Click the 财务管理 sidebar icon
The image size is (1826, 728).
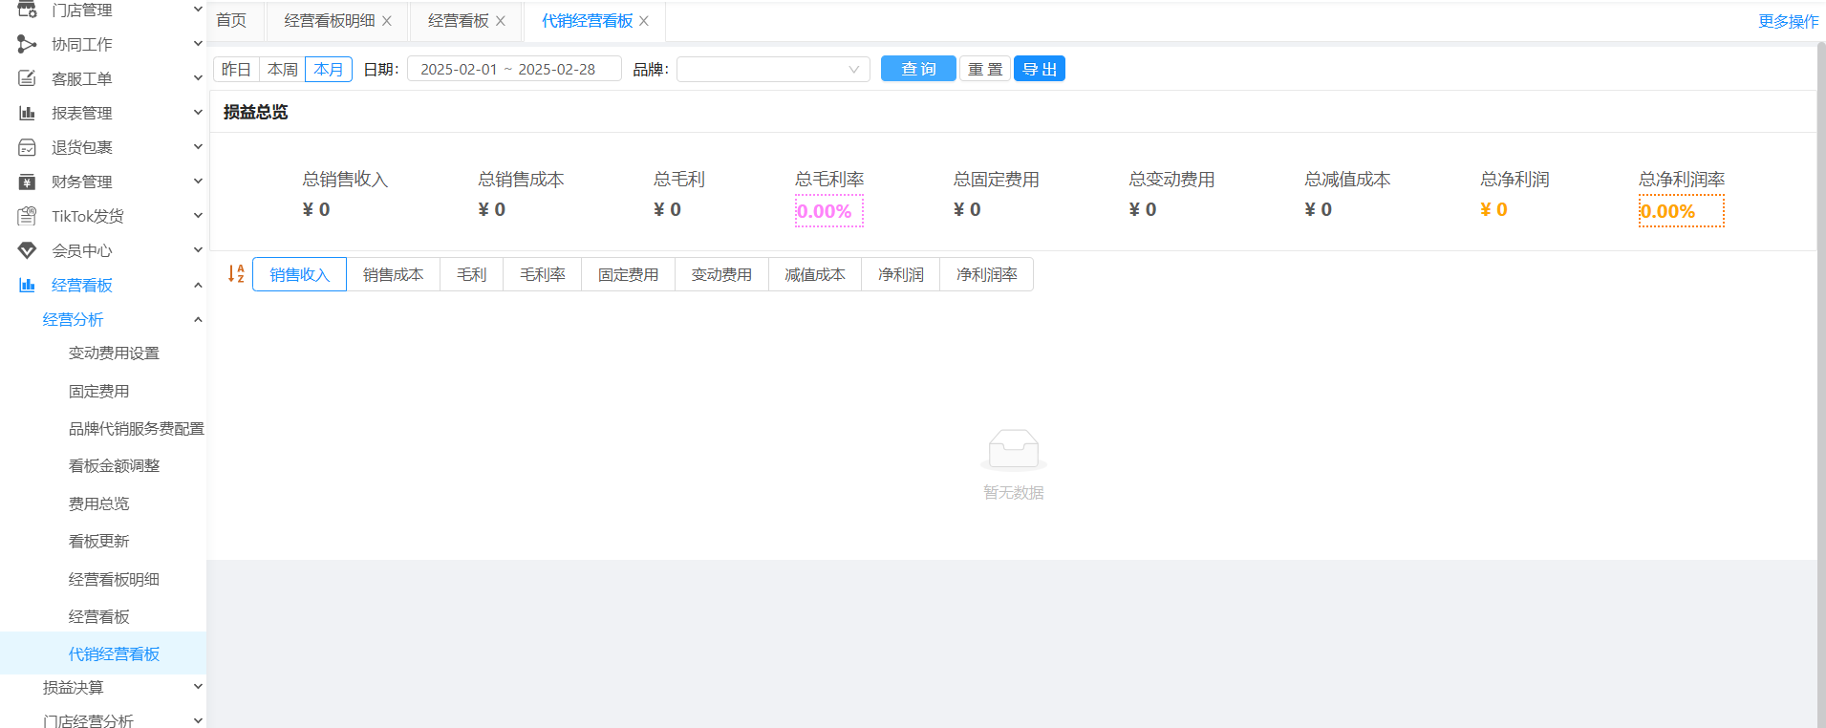click(x=27, y=182)
